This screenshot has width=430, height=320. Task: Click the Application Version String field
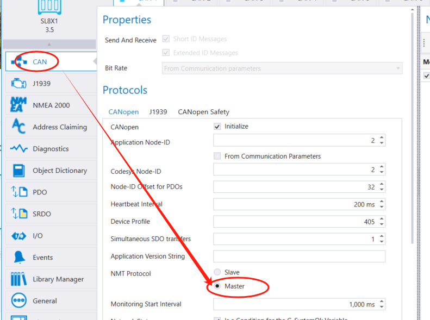click(299, 256)
